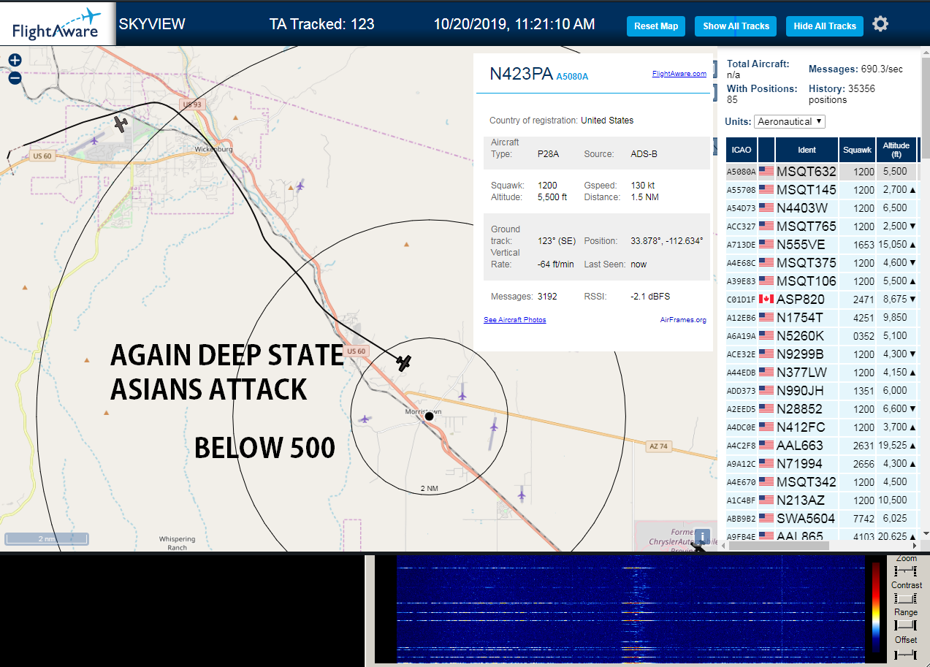Click Hide All Tracks button

click(825, 26)
